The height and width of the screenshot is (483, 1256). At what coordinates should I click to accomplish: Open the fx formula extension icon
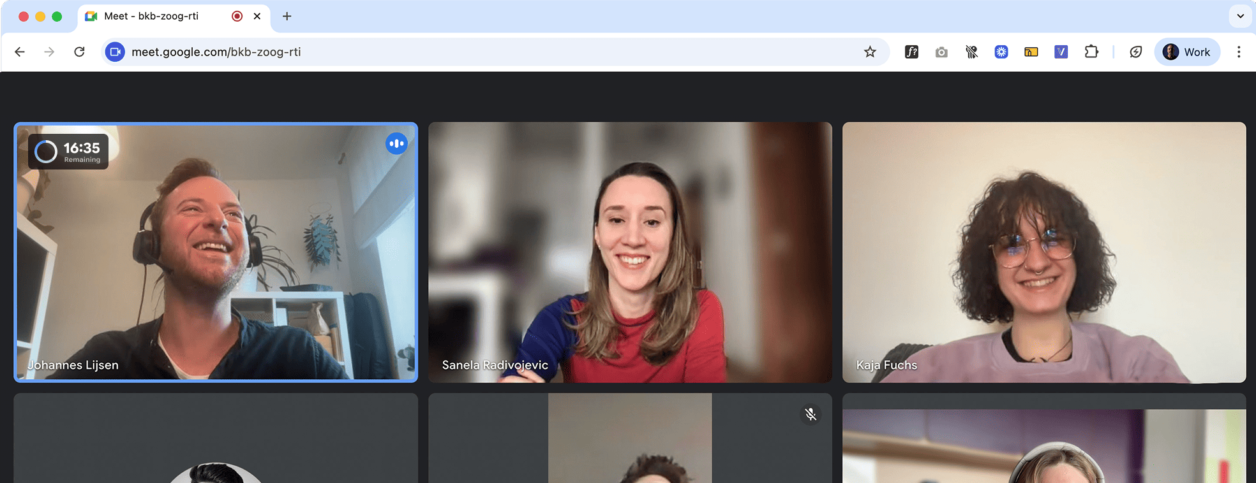pos(911,52)
